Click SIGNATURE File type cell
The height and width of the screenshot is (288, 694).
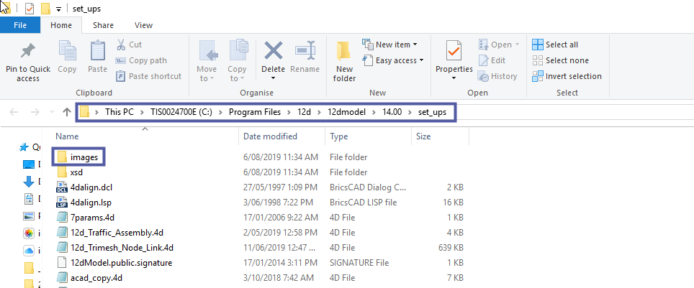(359, 263)
